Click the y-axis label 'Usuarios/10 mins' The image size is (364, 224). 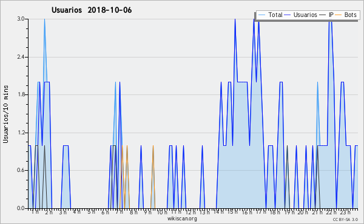coord(5,114)
